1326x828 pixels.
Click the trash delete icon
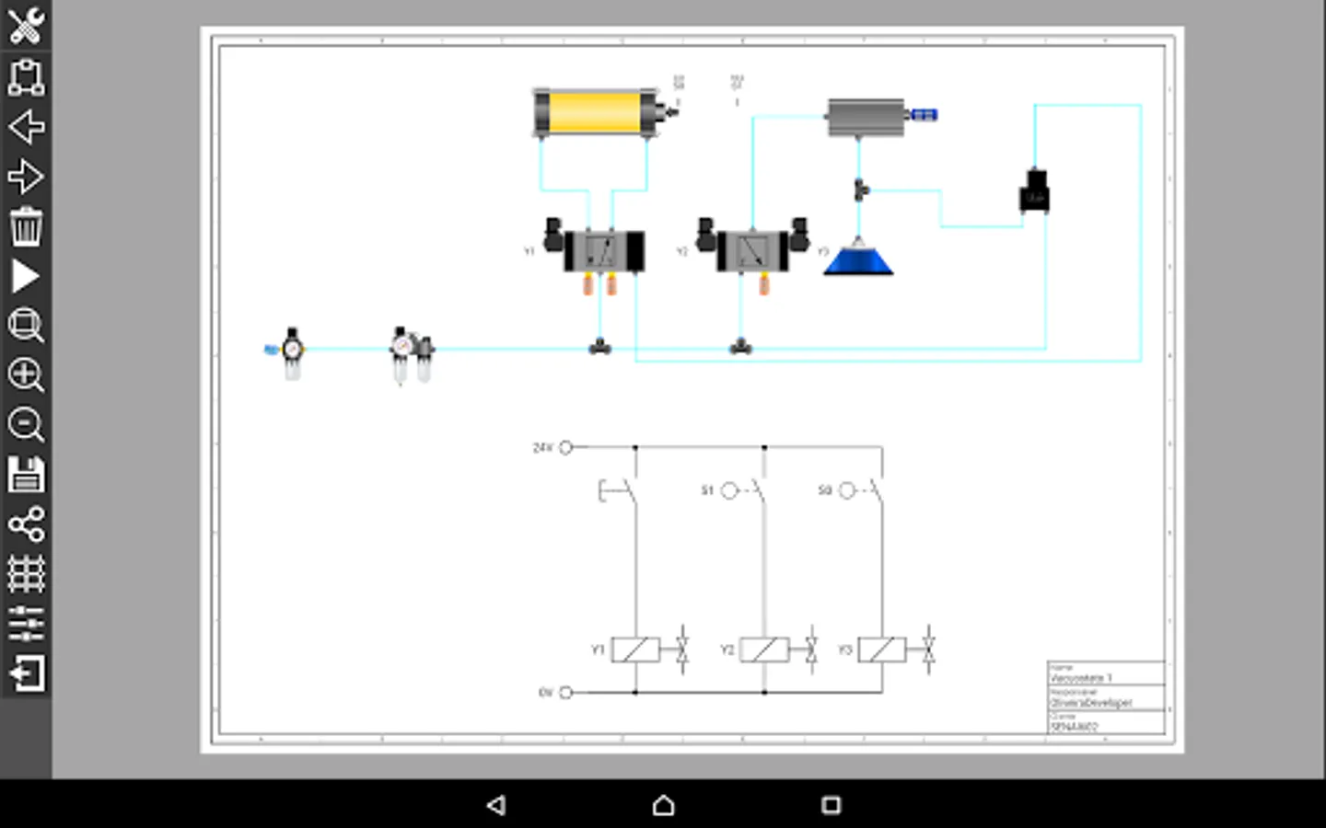(x=26, y=226)
